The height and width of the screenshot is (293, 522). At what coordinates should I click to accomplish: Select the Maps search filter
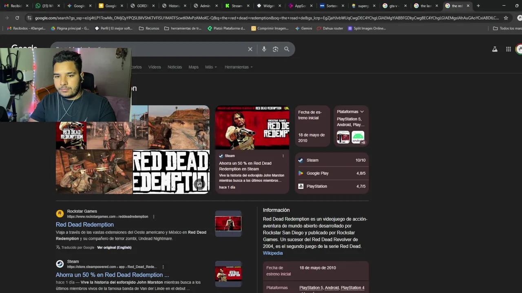coord(193,67)
